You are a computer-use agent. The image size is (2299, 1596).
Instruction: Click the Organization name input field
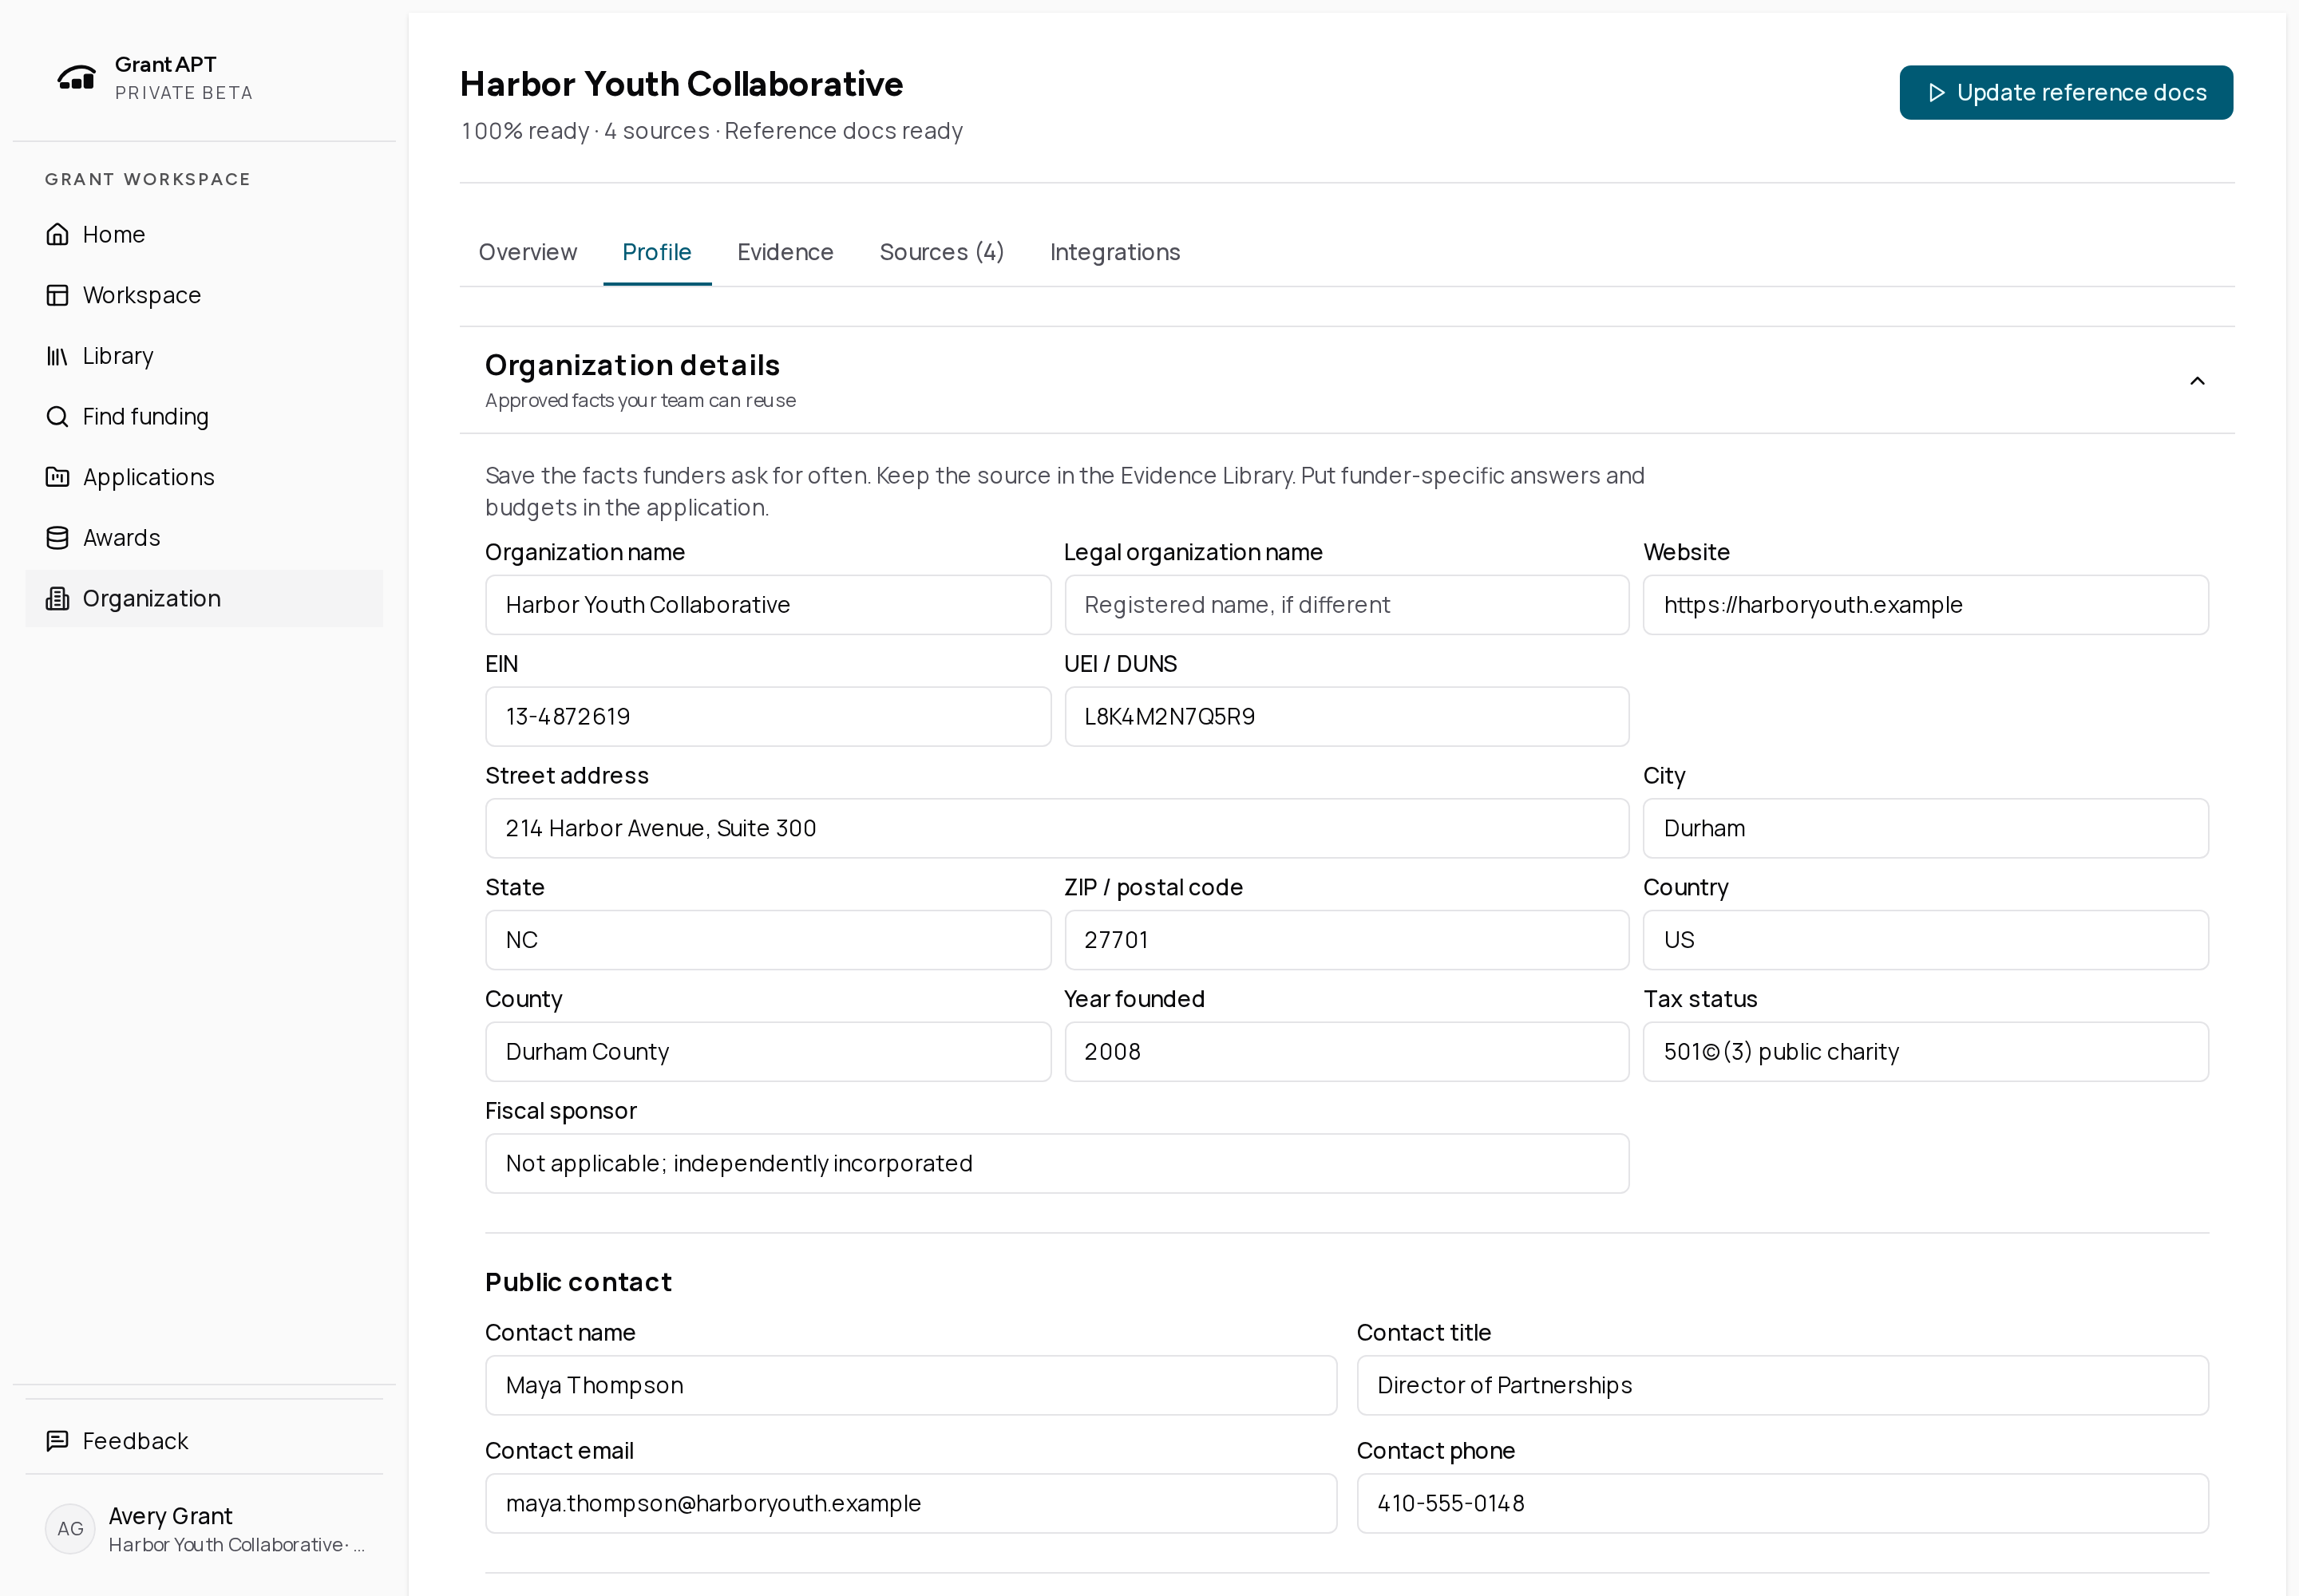(769, 605)
